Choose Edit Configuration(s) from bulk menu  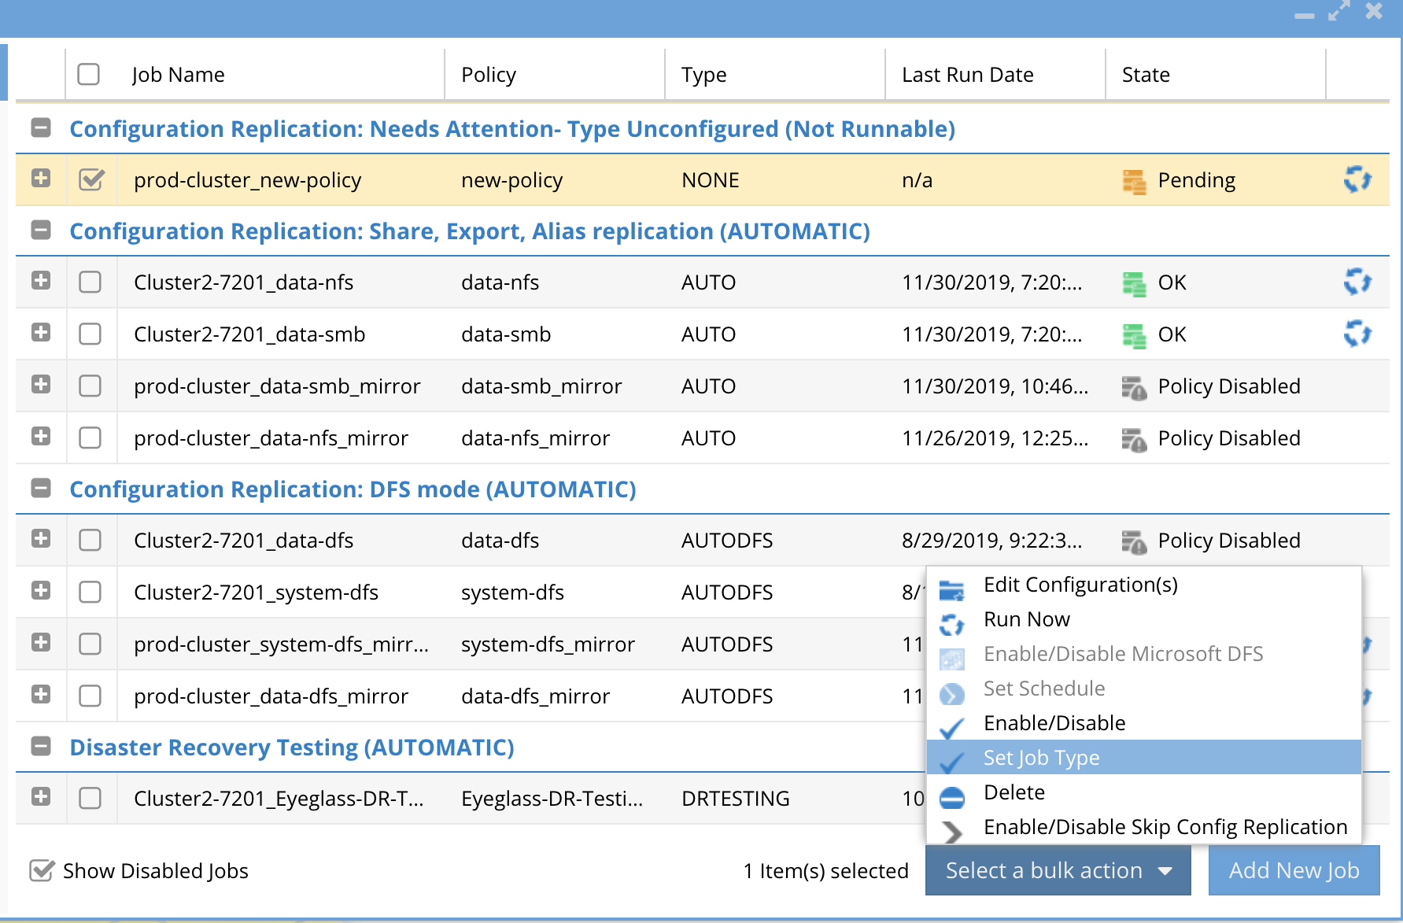[x=1143, y=585]
